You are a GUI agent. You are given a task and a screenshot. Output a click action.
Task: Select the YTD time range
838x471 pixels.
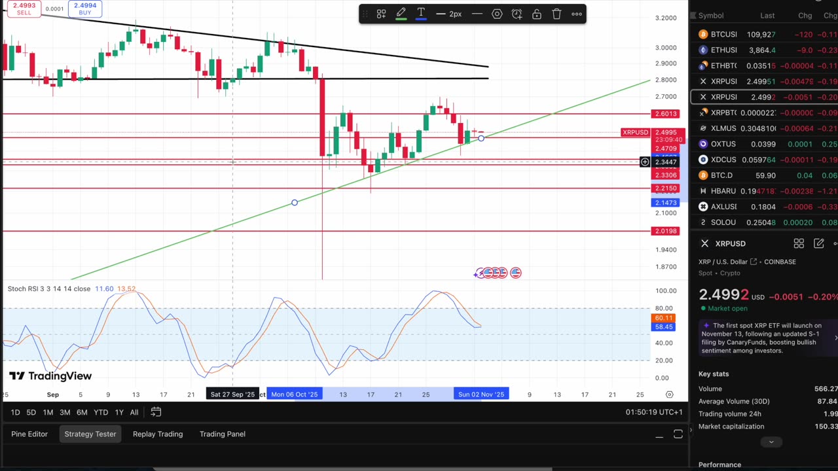(101, 412)
